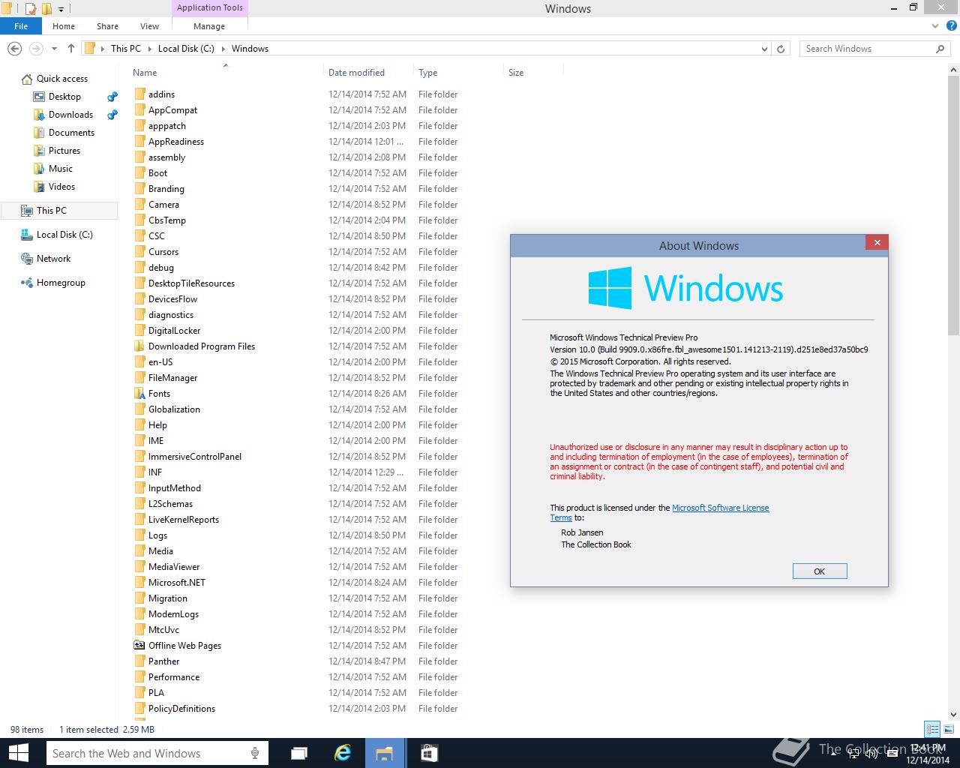This screenshot has width=960, height=768.
Task: Select the Offline Web Pages icon
Action: 139,646
